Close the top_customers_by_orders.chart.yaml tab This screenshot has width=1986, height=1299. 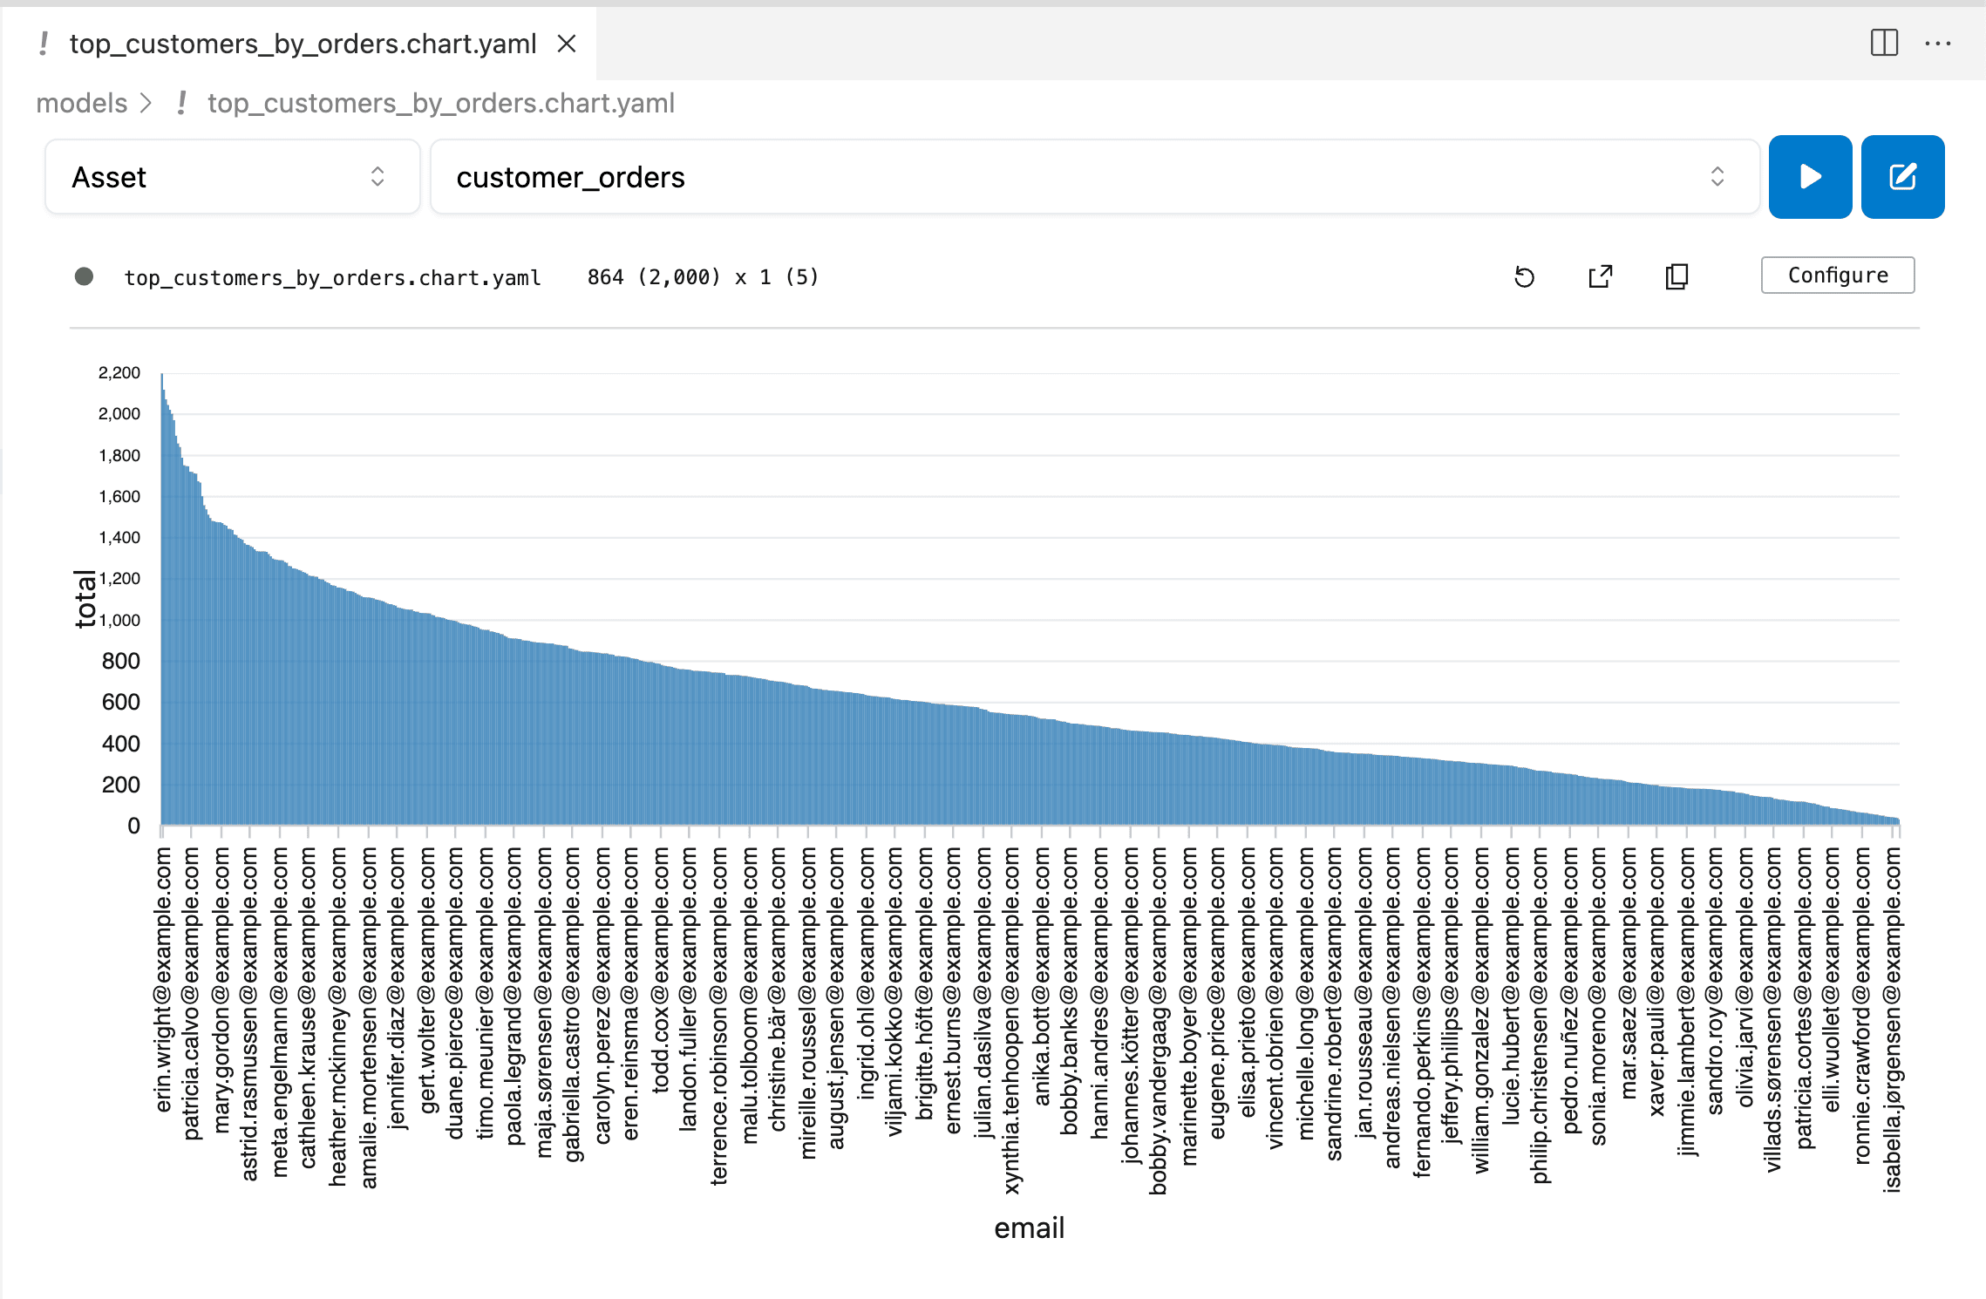pyautogui.click(x=568, y=43)
